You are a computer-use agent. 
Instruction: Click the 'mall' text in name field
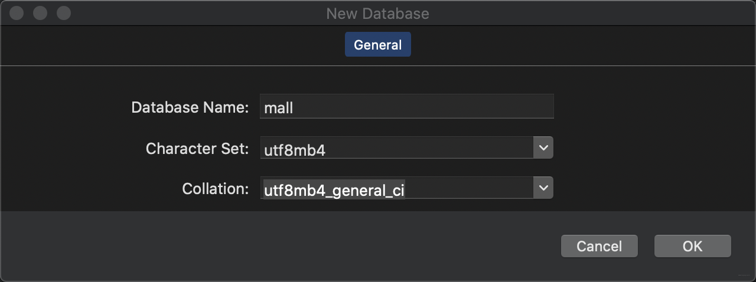[279, 108]
